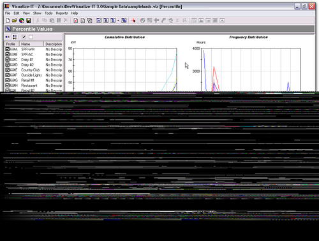Click the grayed round checkmark icon
The height and width of the screenshot is (241, 319).
pos(143,20)
